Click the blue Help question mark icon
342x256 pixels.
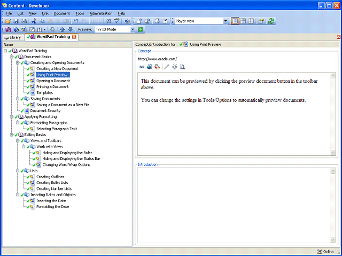127,21
